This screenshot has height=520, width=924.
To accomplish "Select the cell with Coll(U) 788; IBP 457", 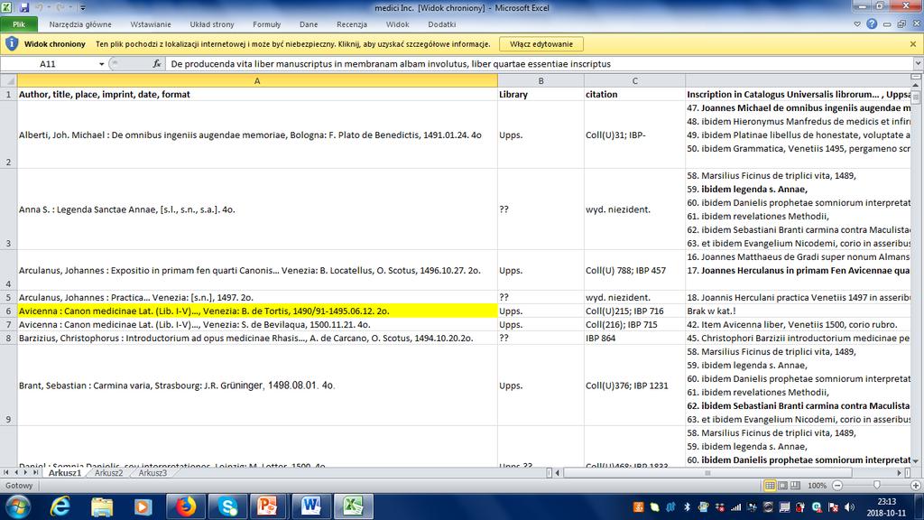I will (x=634, y=270).
